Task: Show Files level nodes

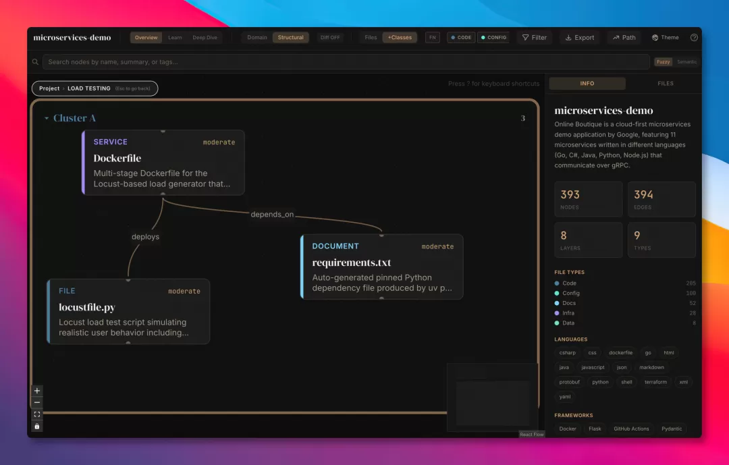Action: click(371, 38)
